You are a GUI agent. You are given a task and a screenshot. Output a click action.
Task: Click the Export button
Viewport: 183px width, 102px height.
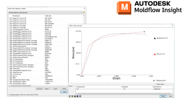55,89
